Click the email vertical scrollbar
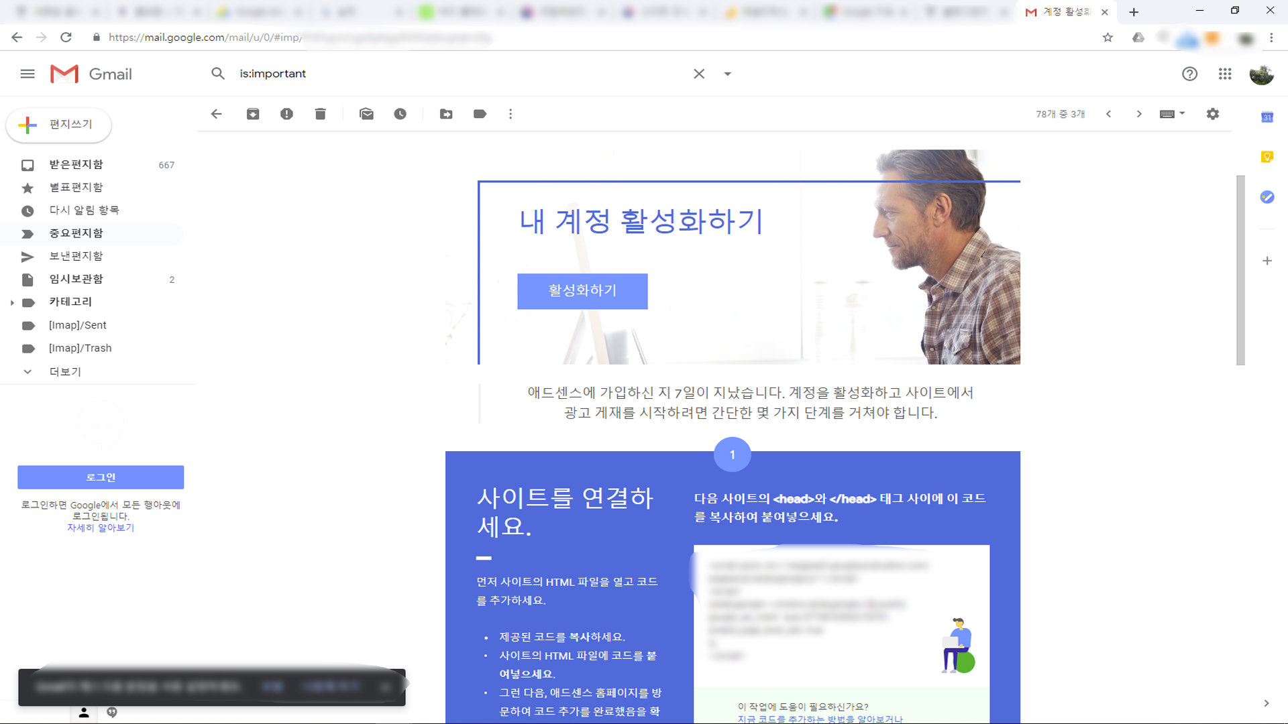This screenshot has width=1288, height=724. (1240, 269)
